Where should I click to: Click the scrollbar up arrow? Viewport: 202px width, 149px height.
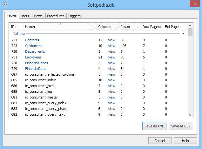point(190,26)
